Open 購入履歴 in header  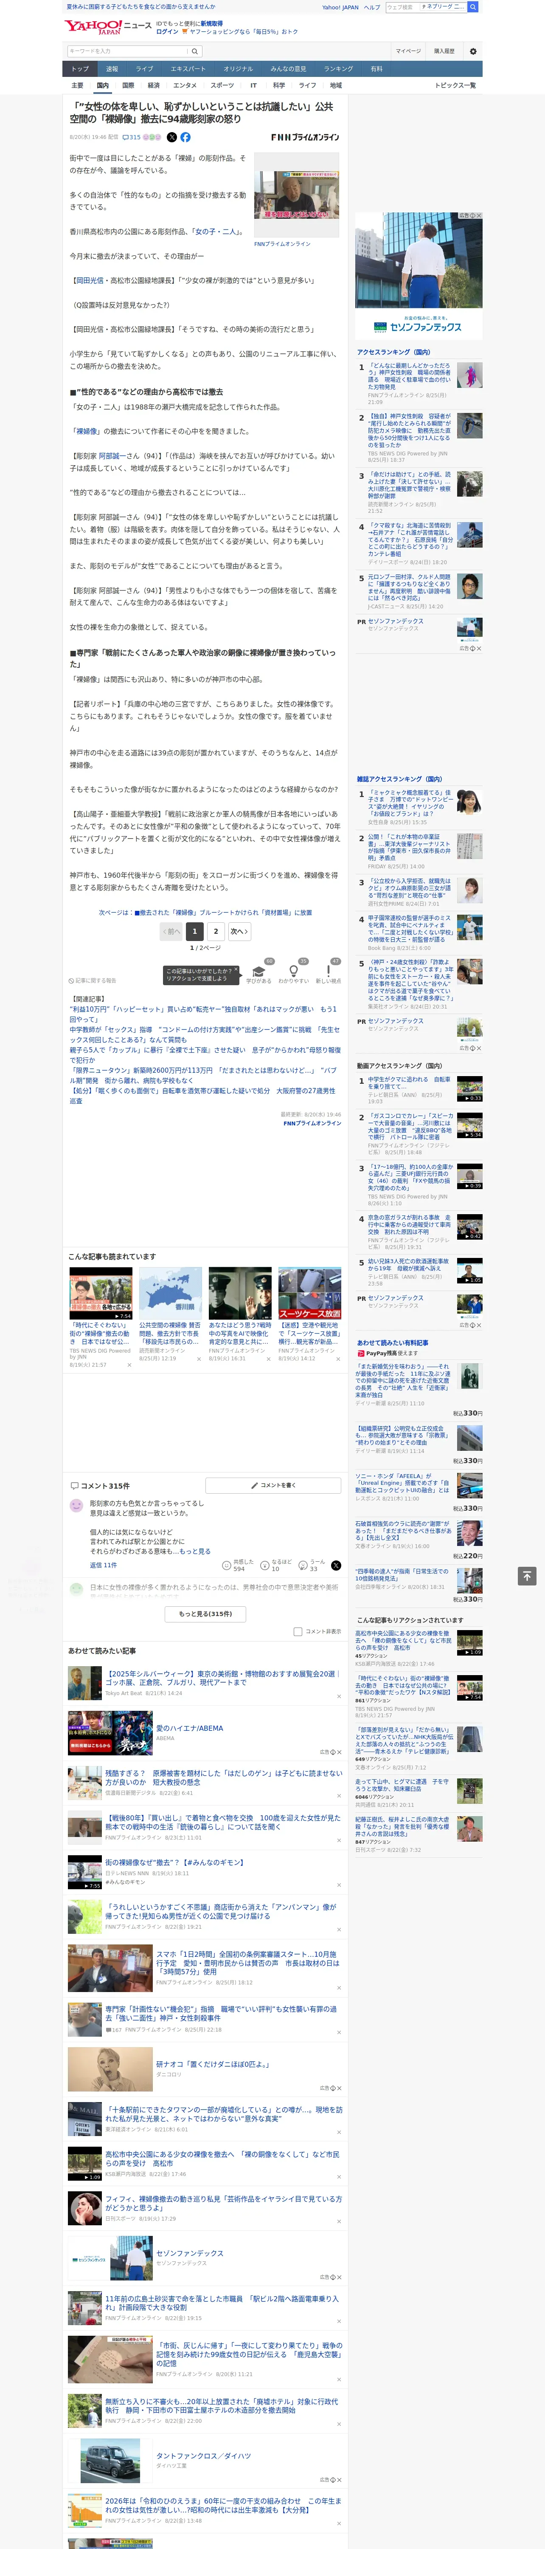pyautogui.click(x=444, y=51)
